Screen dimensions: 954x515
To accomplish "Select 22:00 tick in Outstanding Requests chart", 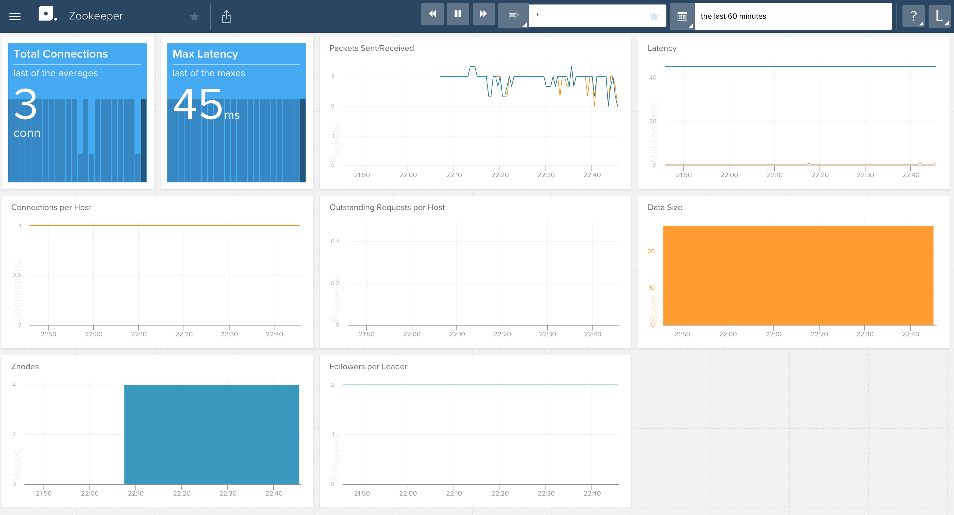I will tap(412, 334).
